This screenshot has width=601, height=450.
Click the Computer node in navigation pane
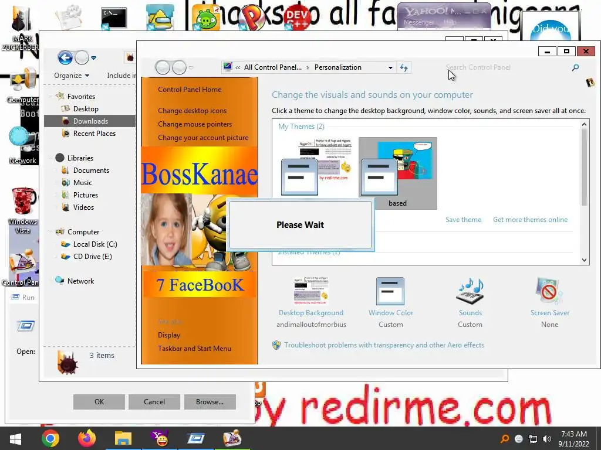pyautogui.click(x=83, y=232)
